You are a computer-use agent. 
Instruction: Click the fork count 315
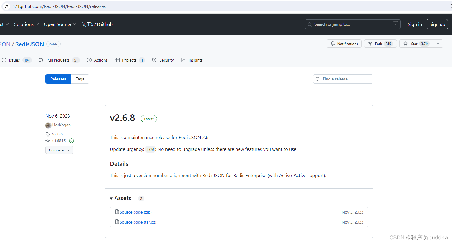388,44
